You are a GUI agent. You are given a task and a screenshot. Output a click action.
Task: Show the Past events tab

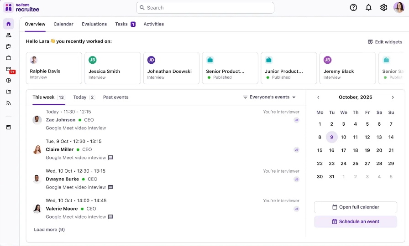click(x=116, y=97)
